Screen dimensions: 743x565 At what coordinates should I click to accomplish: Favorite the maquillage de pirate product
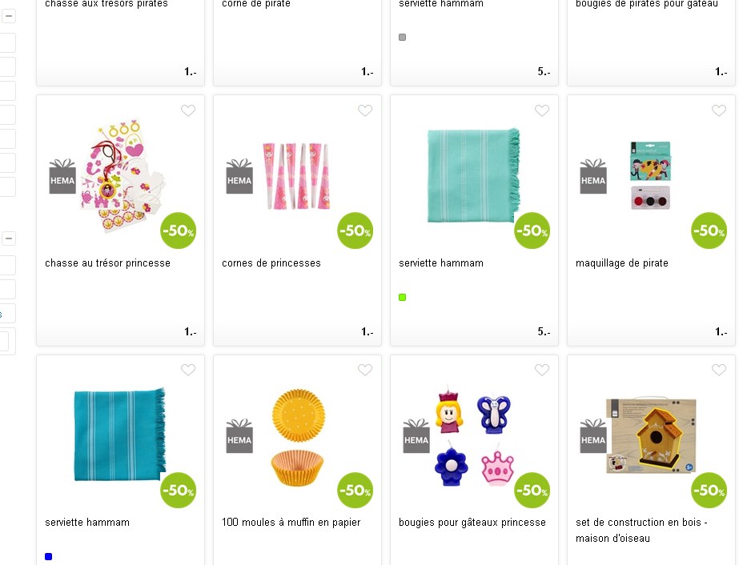coord(719,110)
